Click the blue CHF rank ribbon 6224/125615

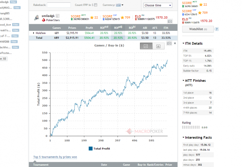[x=104, y=19]
